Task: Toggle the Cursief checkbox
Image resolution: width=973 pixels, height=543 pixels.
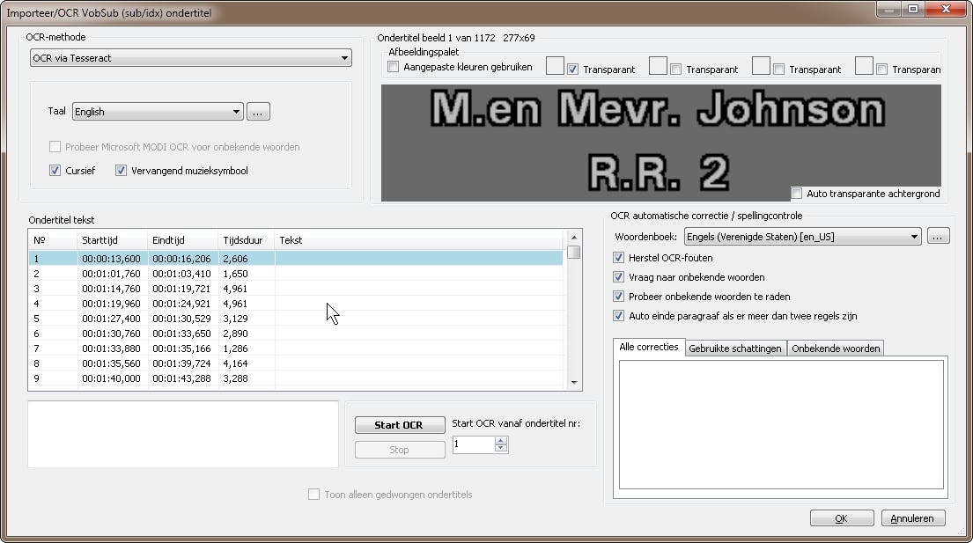Action: (x=55, y=171)
